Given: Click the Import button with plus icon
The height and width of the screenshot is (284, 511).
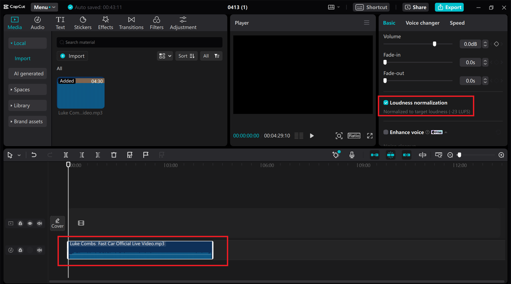Looking at the screenshot, I should [x=72, y=56].
